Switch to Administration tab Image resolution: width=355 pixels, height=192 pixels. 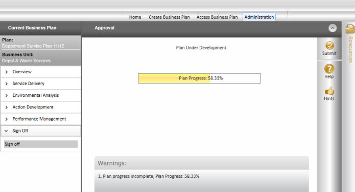pos(259,17)
